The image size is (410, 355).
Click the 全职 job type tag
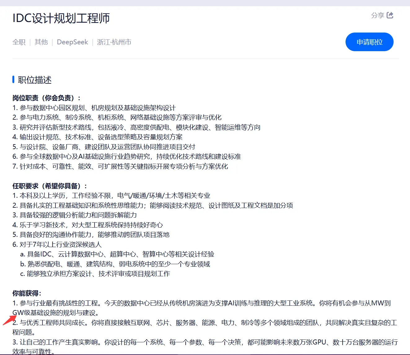[x=19, y=42]
